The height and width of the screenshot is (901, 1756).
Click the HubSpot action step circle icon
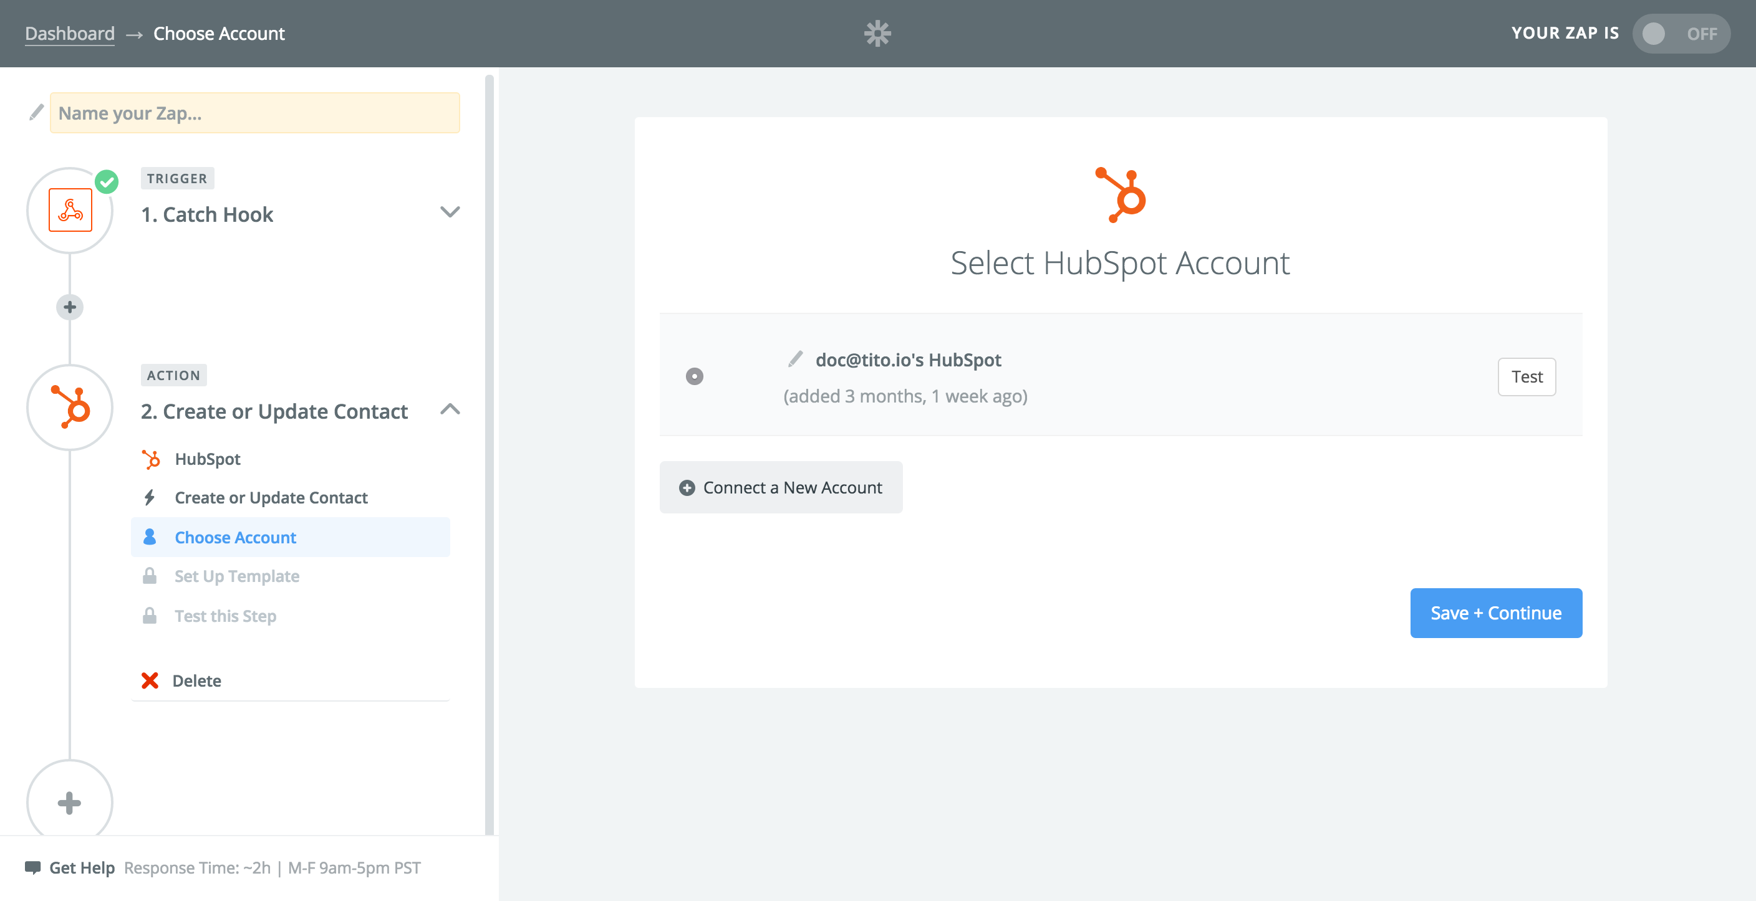click(x=70, y=408)
